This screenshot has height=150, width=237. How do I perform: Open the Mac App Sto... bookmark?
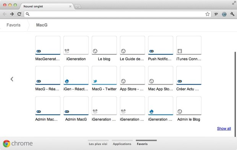[x=161, y=78]
